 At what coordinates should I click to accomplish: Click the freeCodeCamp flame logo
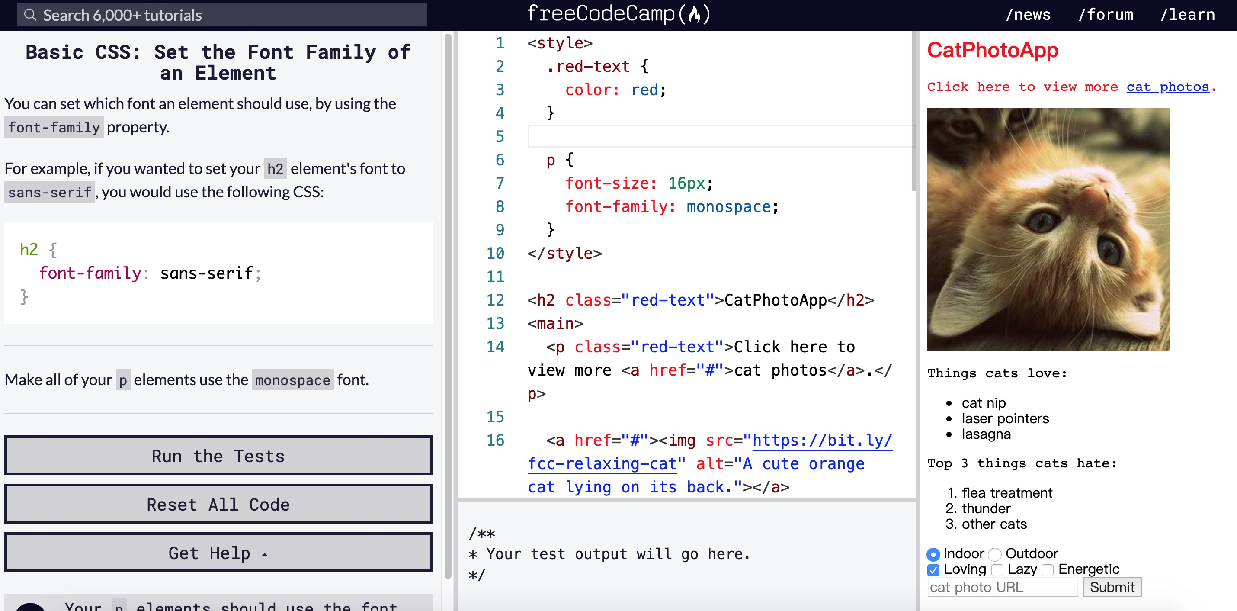point(694,14)
